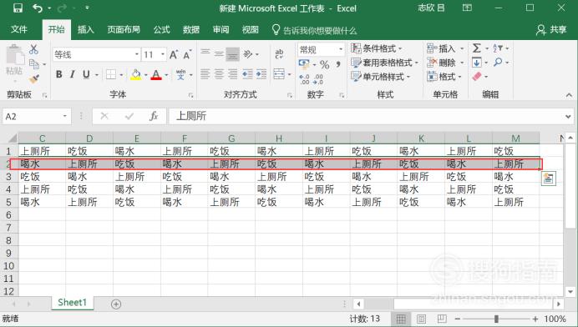Increase the cell indent

click(x=261, y=74)
